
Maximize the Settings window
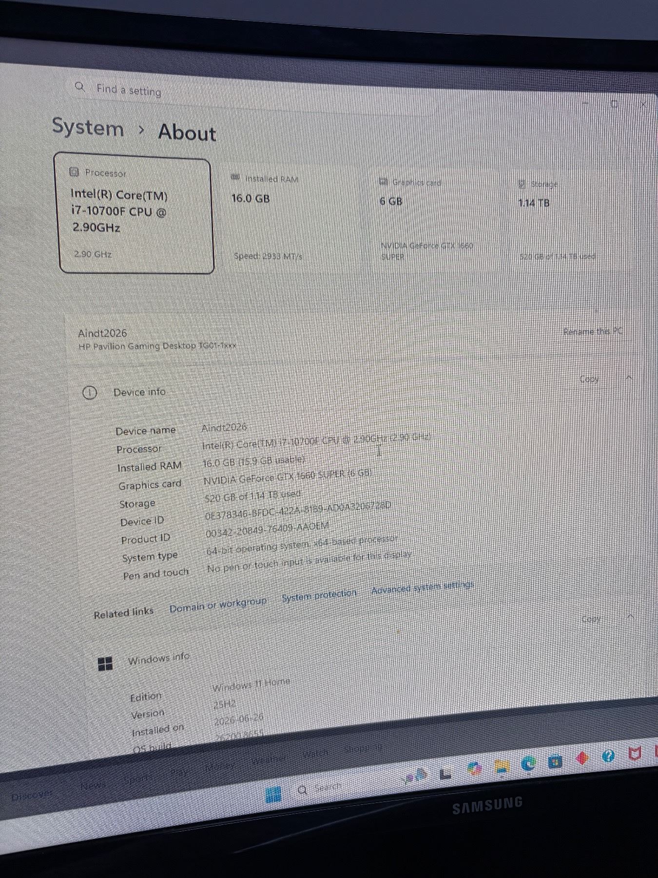click(x=614, y=103)
